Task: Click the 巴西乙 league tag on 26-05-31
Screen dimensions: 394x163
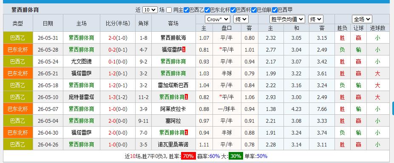Action: point(18,38)
